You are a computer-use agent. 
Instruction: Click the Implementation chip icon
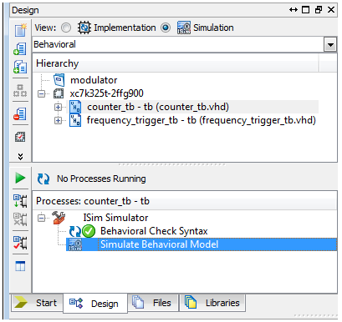point(84,28)
